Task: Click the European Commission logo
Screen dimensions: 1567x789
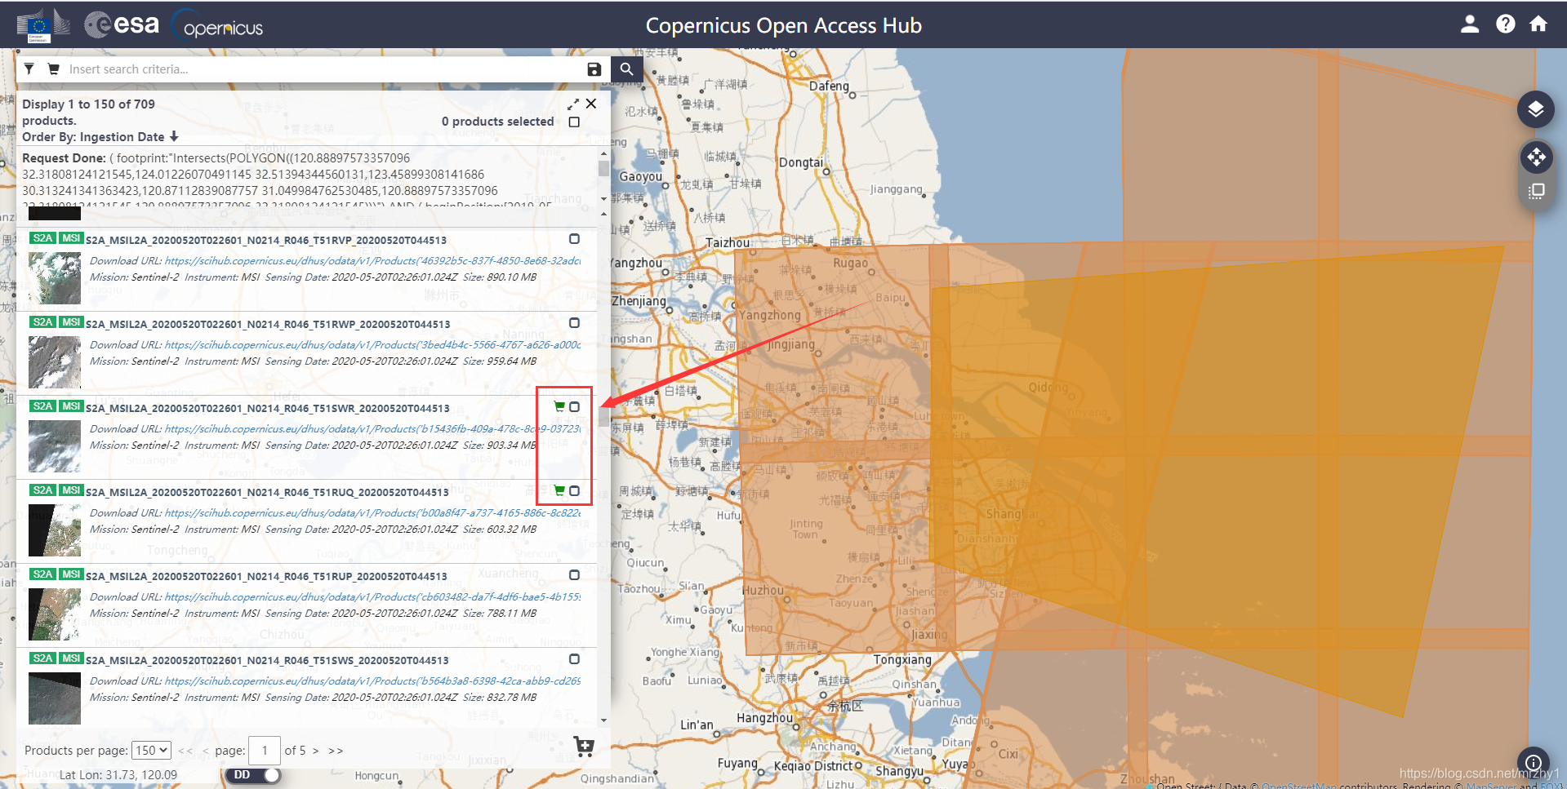Action: tap(42, 25)
